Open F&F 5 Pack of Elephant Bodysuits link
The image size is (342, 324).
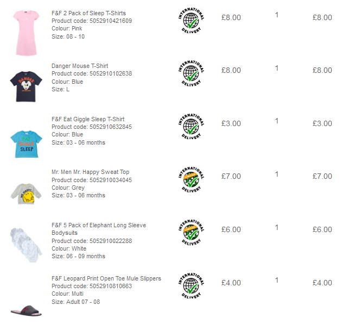click(99, 229)
